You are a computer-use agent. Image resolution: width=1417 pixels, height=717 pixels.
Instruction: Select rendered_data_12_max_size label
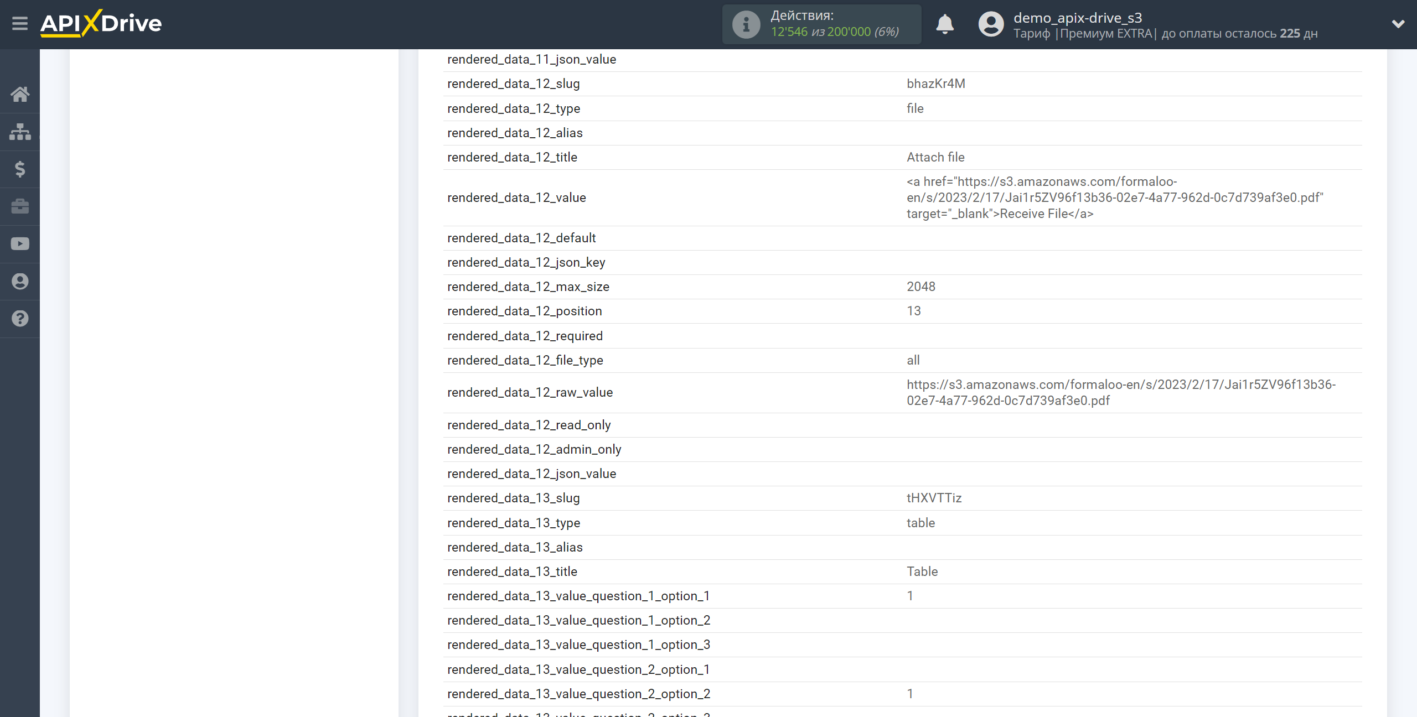528,287
